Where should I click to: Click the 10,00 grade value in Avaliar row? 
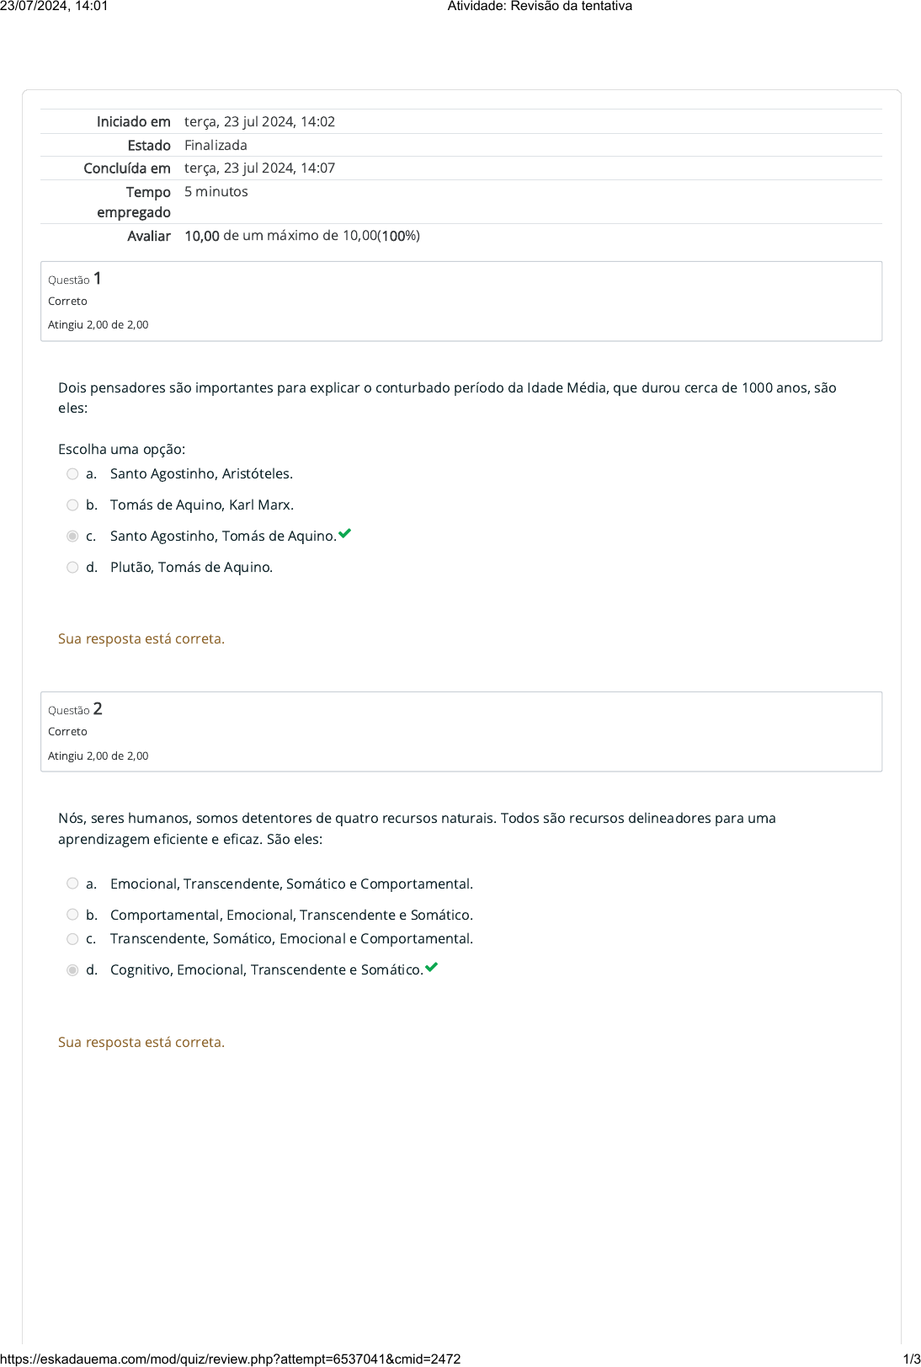pyautogui.click(x=202, y=236)
